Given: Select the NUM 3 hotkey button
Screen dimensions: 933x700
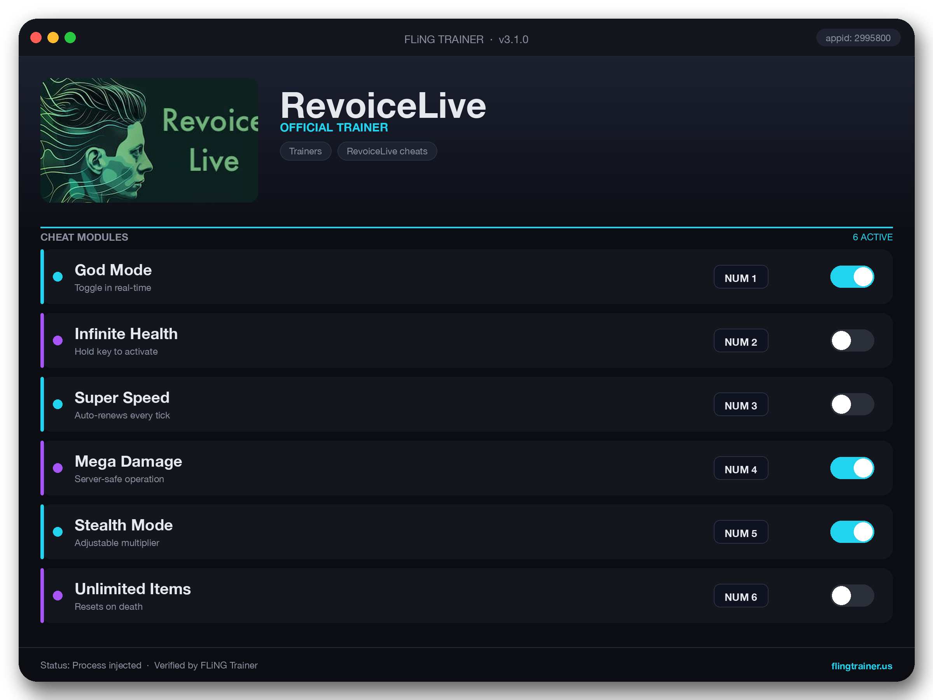Looking at the screenshot, I should [741, 404].
